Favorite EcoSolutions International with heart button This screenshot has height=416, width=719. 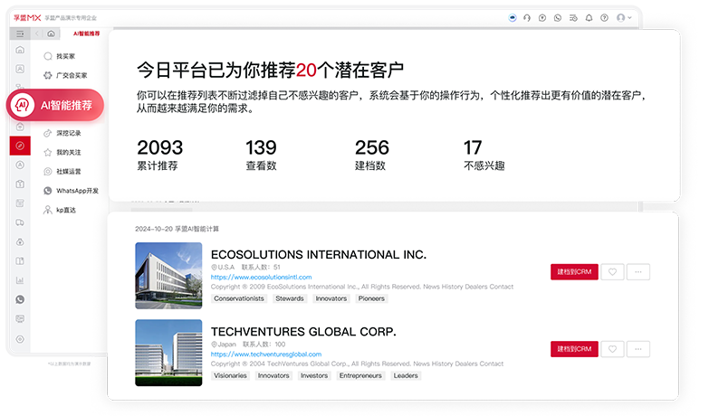pyautogui.click(x=613, y=271)
